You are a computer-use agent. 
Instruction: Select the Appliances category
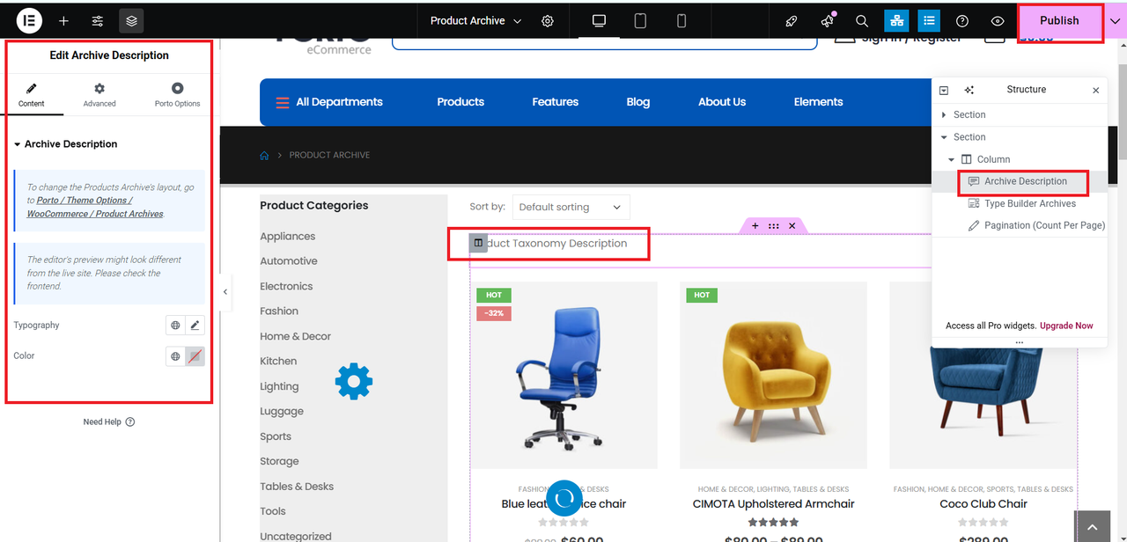tap(287, 237)
